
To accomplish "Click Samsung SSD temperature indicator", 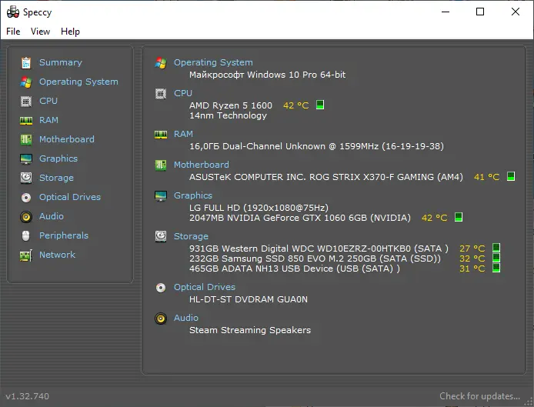I will click(496, 258).
